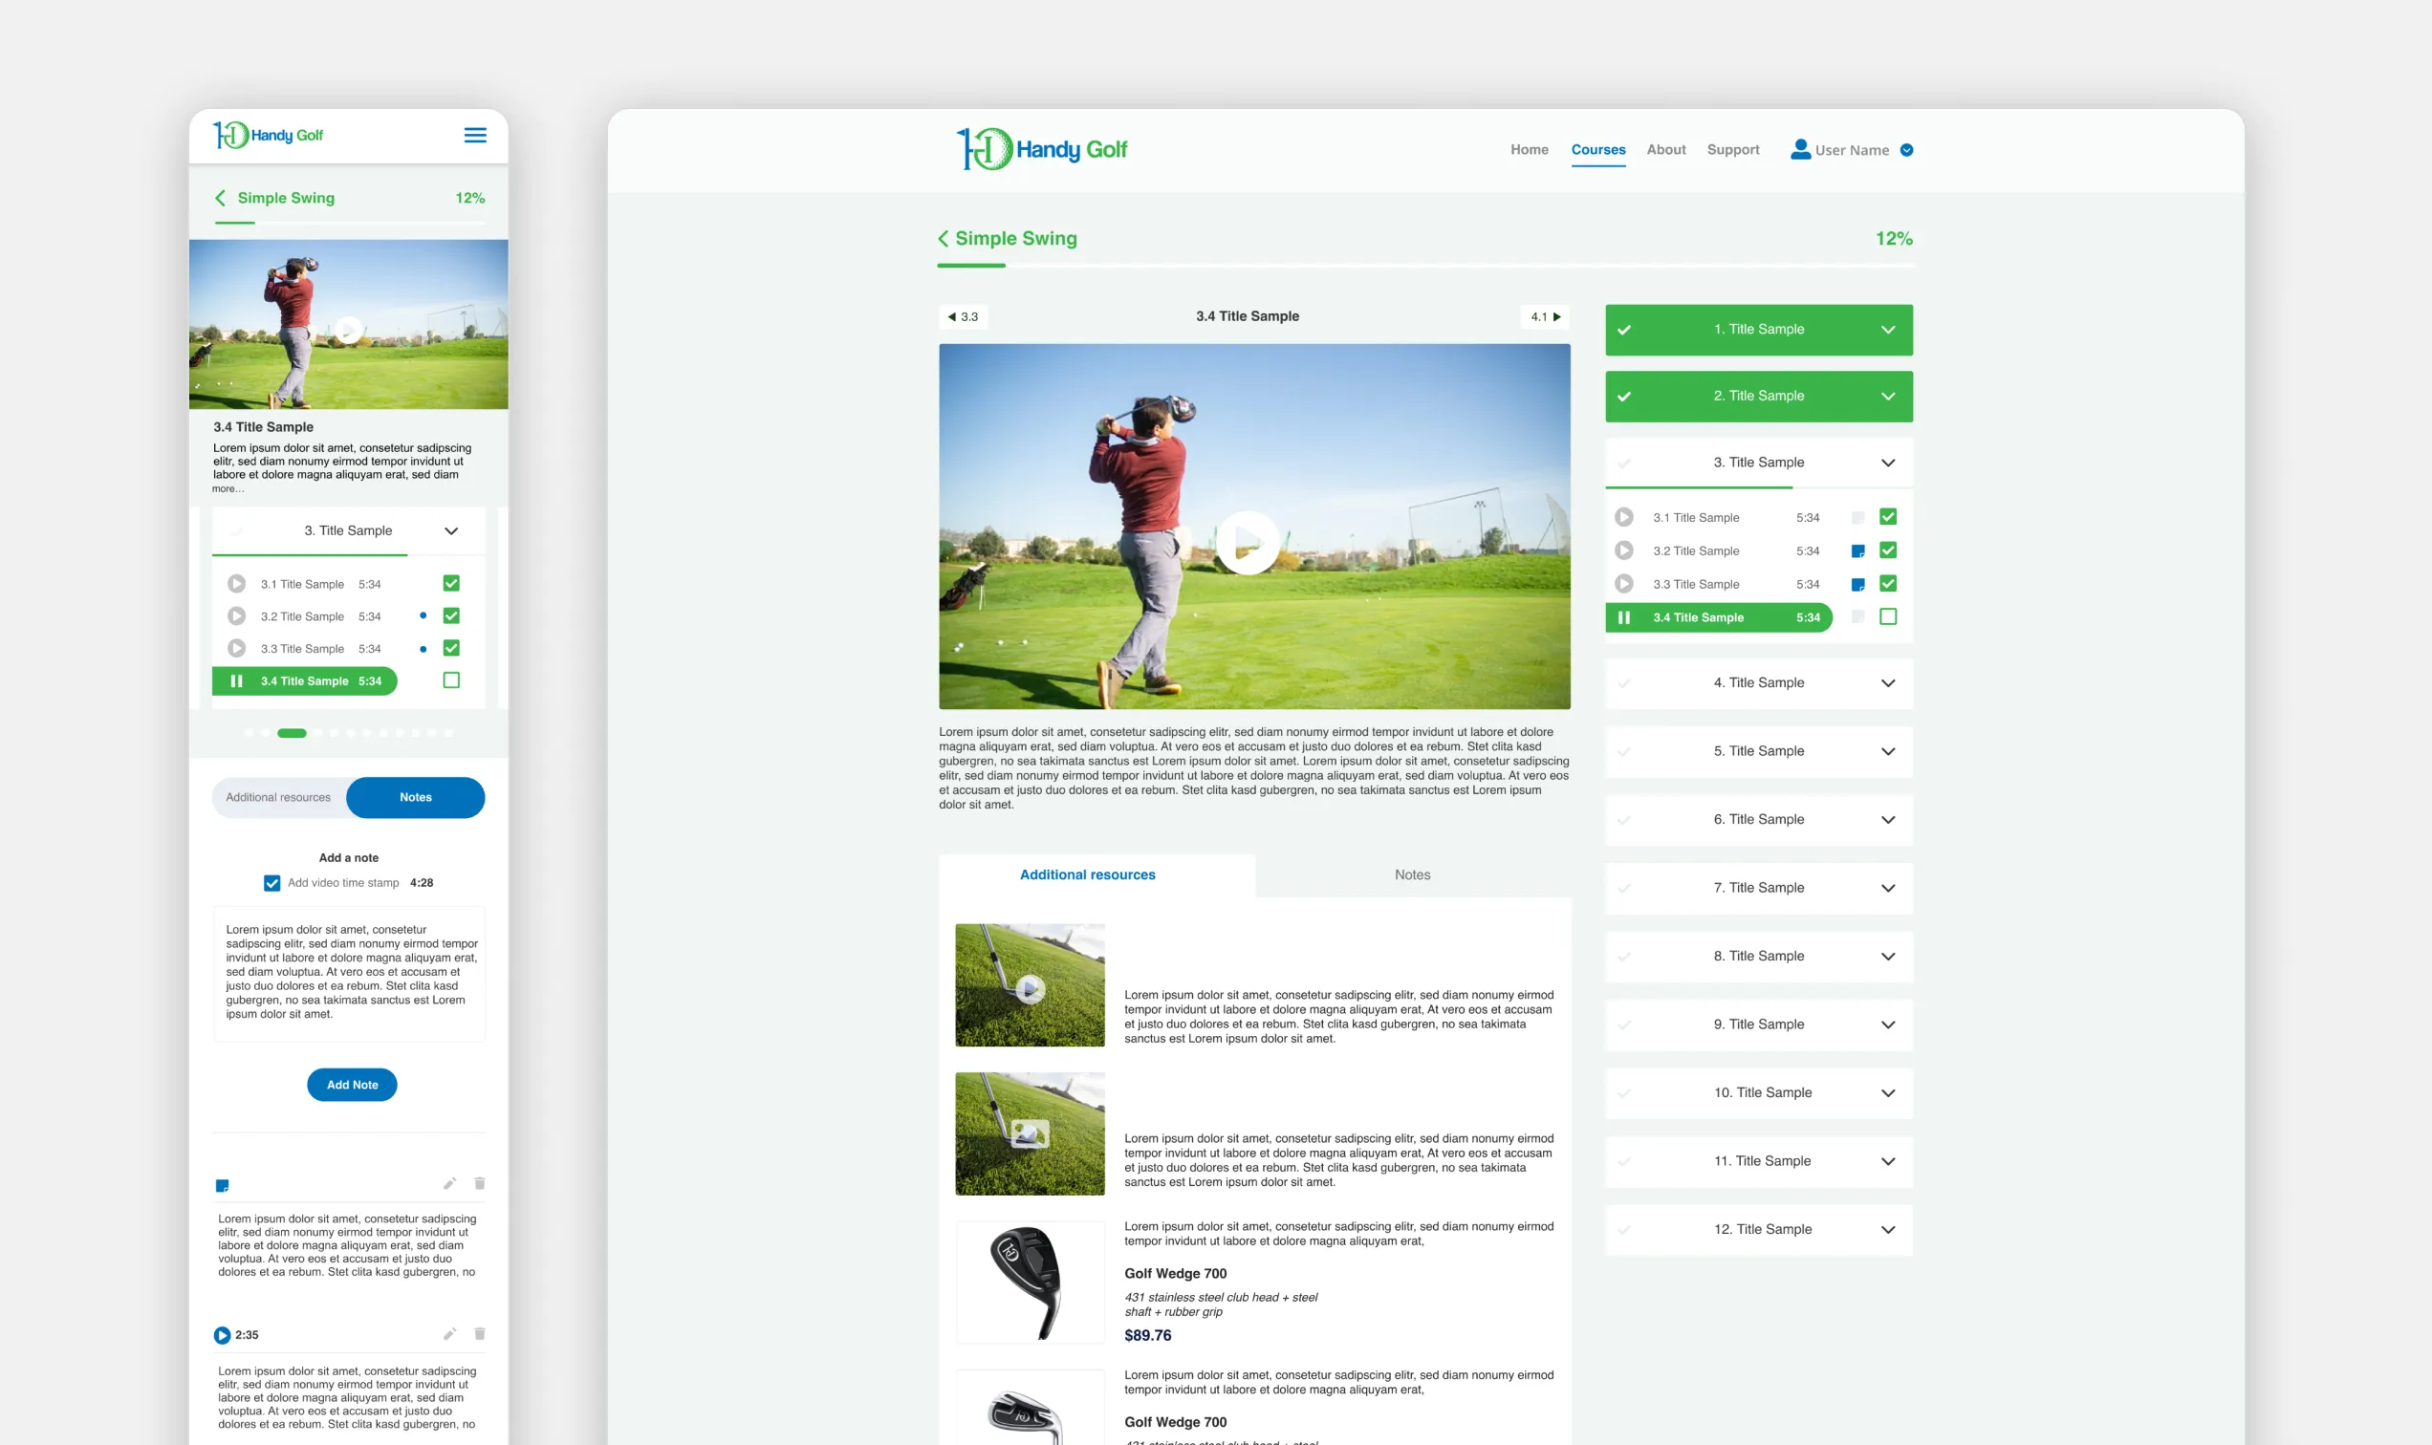
Task: Click into the note text area
Action: [349, 973]
